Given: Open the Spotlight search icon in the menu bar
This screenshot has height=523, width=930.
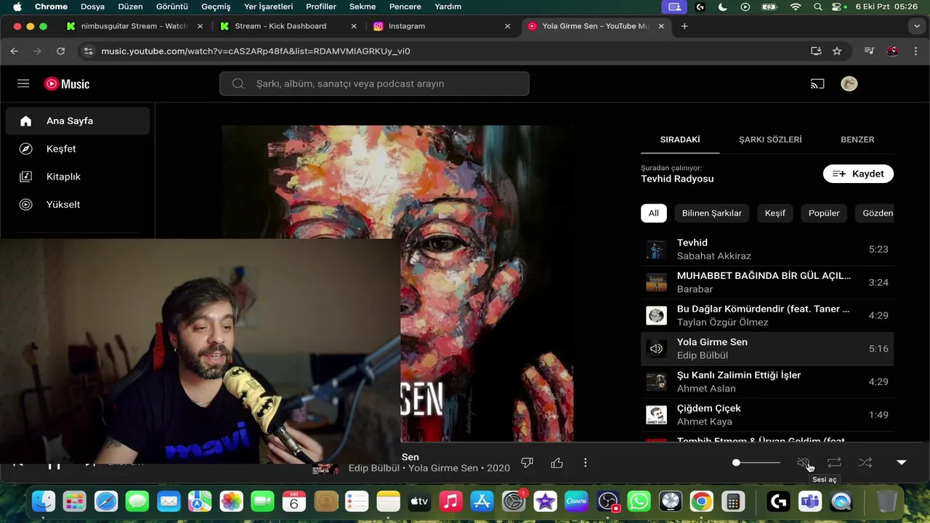Looking at the screenshot, I should tap(818, 7).
